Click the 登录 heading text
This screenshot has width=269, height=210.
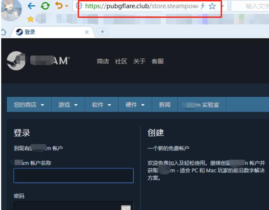22,133
